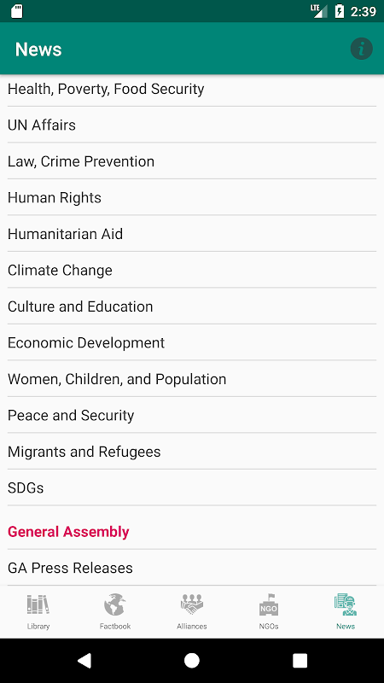Select Culture and Education category

(192, 306)
